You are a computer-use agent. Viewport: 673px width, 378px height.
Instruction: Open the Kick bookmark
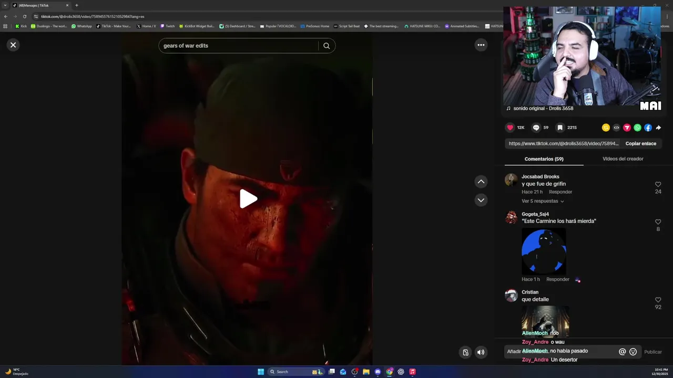pos(21,26)
